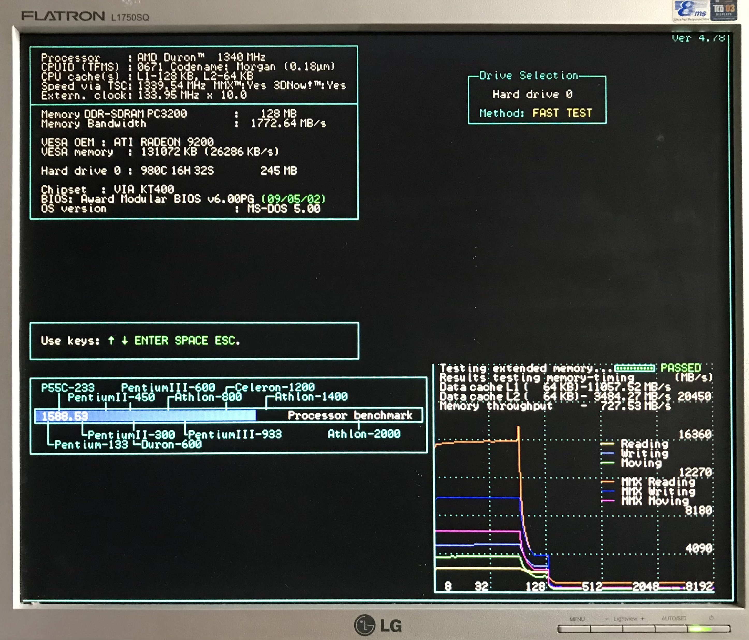Click the green BIOS date 09/05/02
Image resolution: width=749 pixels, height=640 pixels.
(293, 199)
